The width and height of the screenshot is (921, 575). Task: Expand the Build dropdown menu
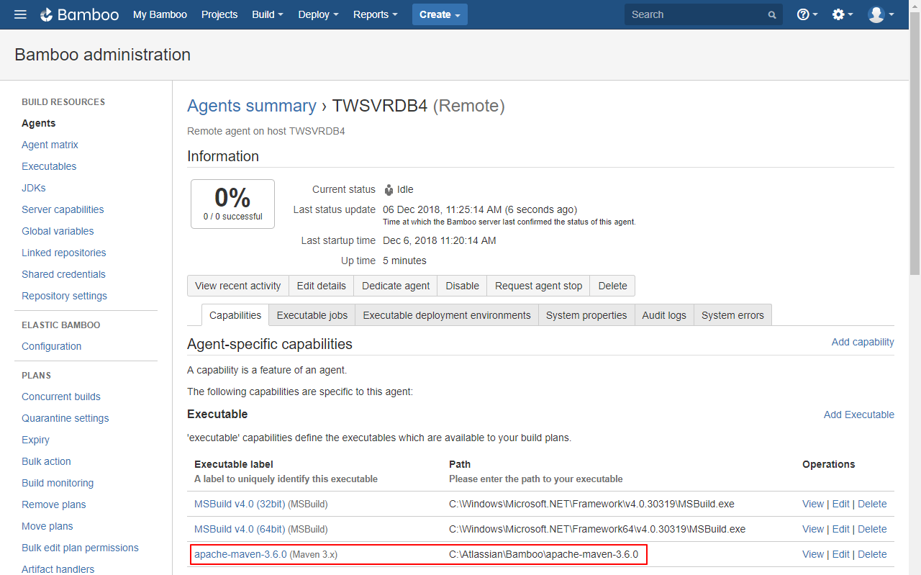[x=268, y=14]
